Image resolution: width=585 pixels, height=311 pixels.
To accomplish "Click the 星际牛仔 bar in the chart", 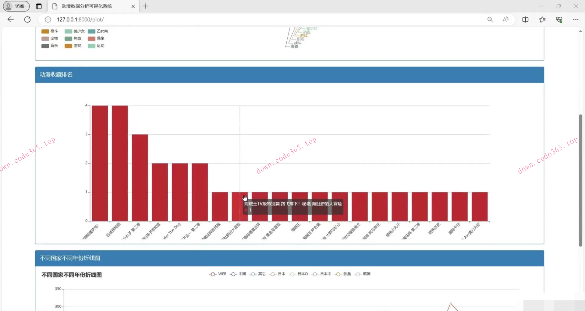I will tap(459, 207).
